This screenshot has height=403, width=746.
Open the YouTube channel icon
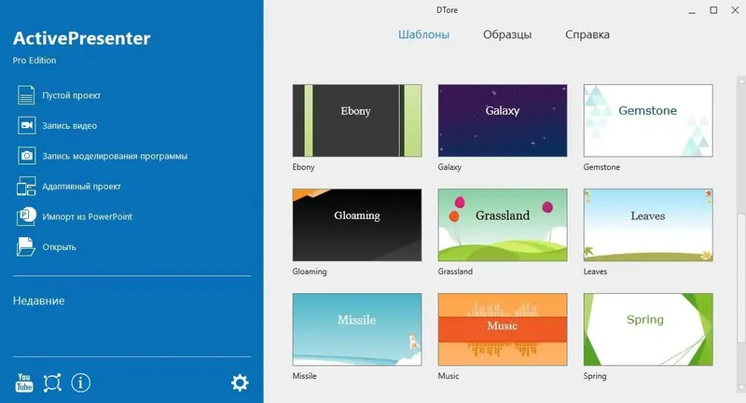point(24,382)
